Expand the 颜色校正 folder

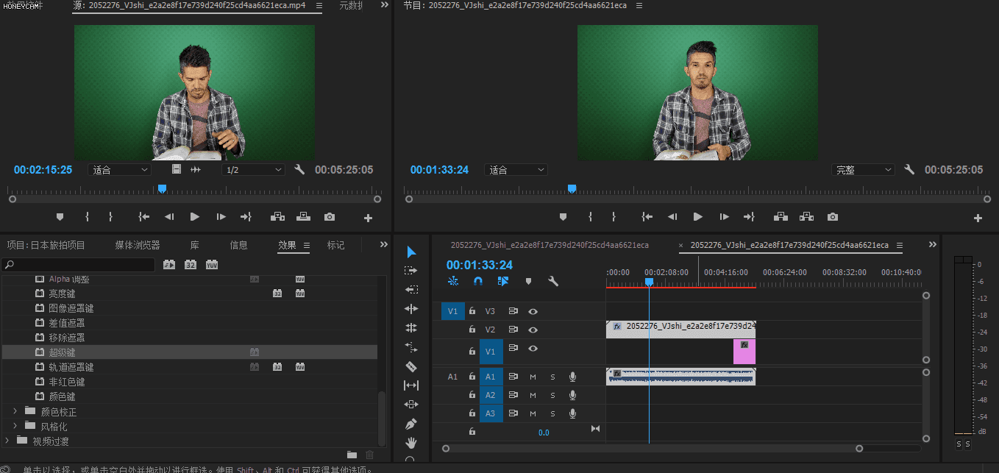point(15,411)
